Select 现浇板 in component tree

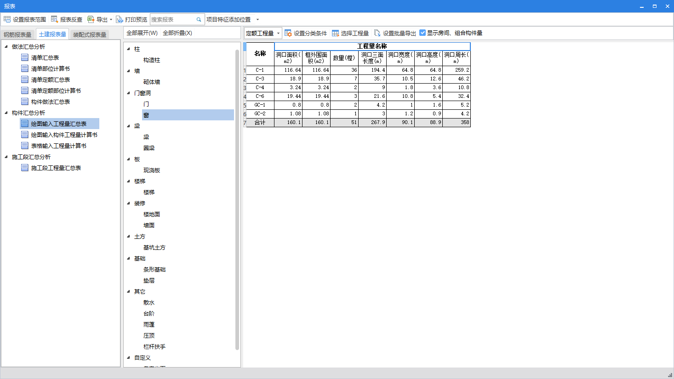[x=152, y=170]
